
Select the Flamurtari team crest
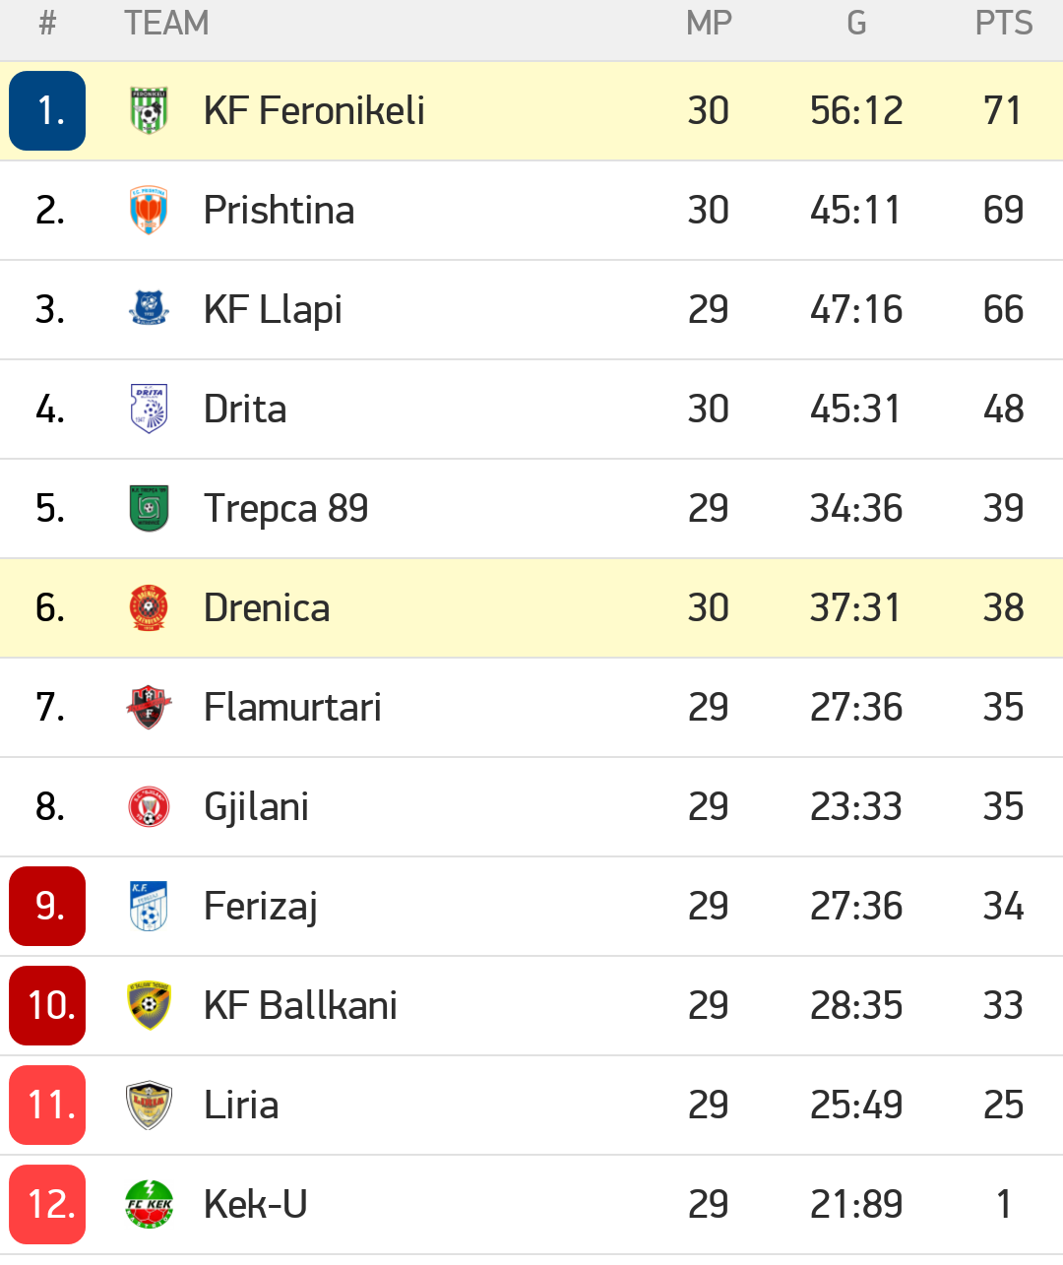150,707
